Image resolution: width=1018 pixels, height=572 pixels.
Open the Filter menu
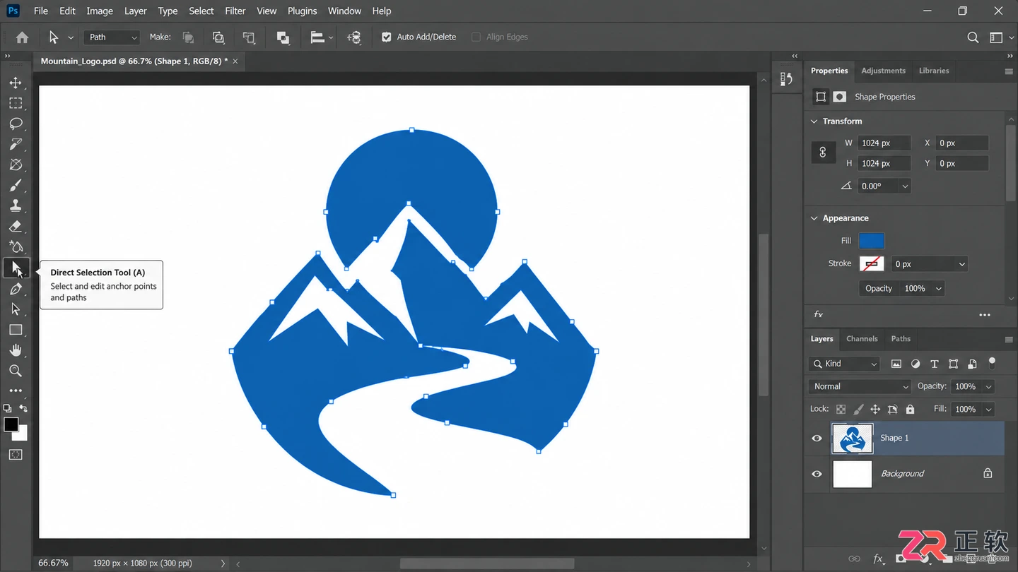point(235,11)
